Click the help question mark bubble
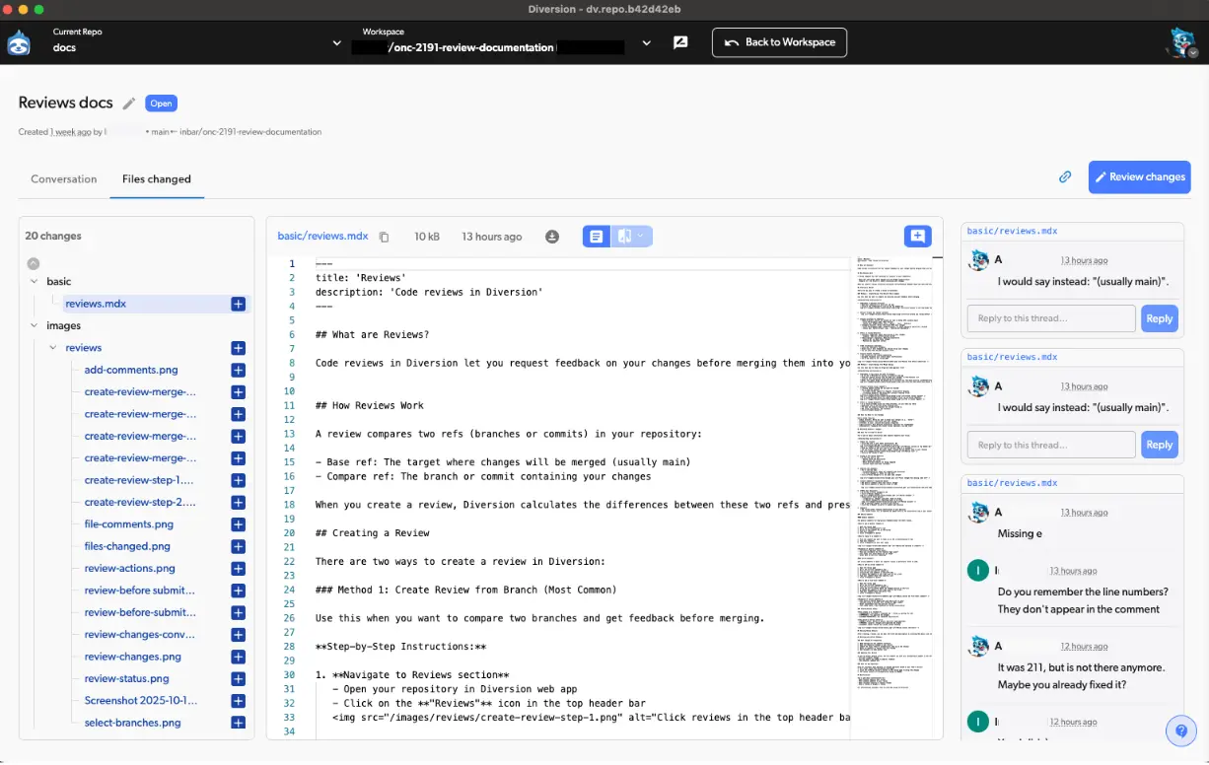 pos(1181,730)
